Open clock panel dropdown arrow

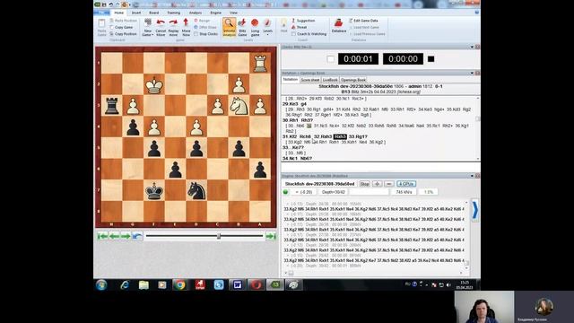point(472,47)
